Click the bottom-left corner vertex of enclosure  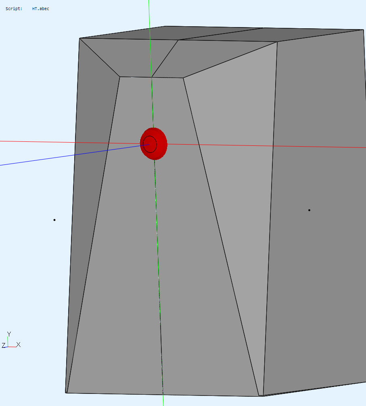point(67,392)
